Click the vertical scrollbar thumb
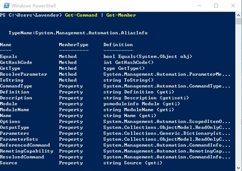 (x=238, y=21)
